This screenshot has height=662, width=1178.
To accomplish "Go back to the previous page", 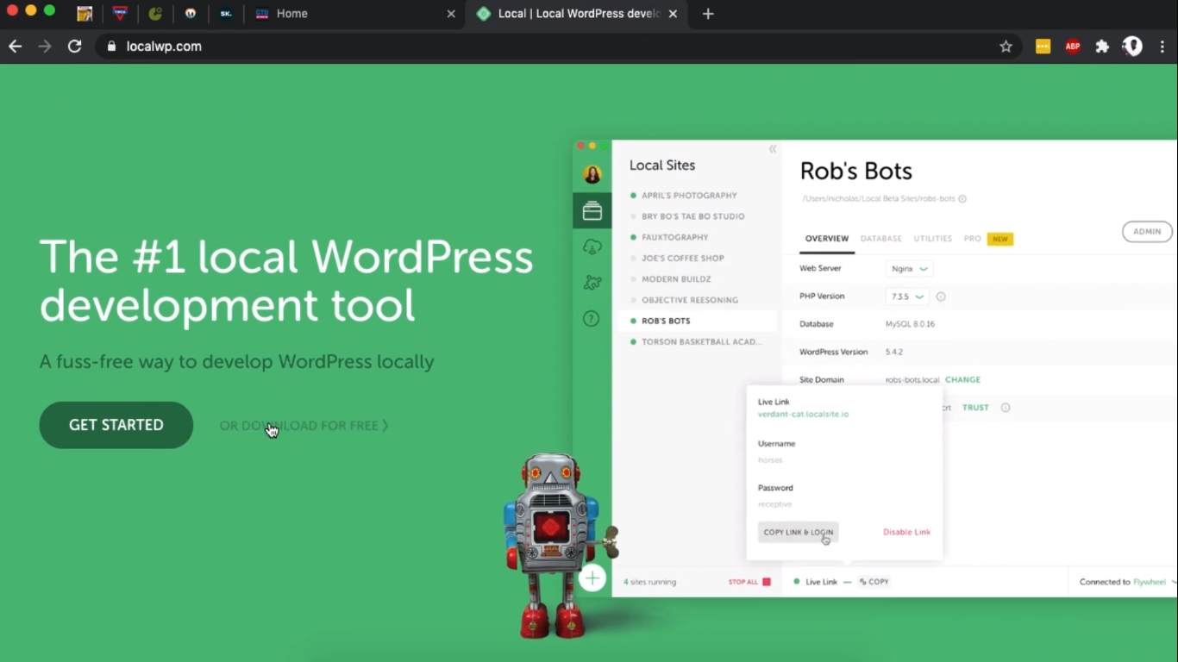I will pyautogui.click(x=16, y=47).
